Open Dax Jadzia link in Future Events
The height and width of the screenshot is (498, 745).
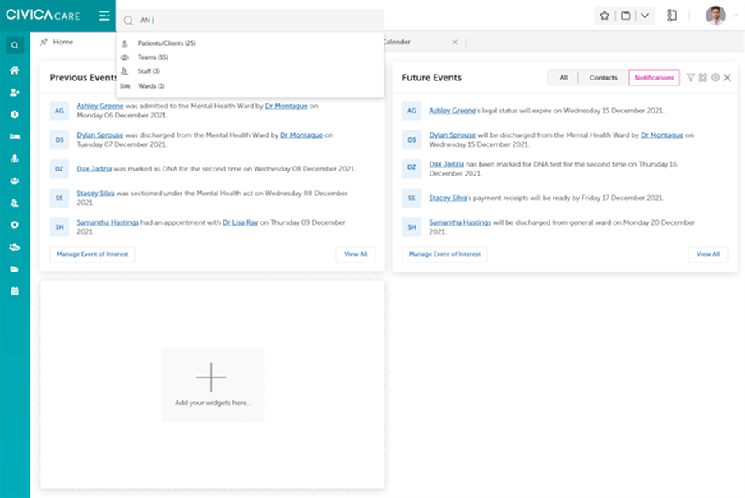[446, 164]
